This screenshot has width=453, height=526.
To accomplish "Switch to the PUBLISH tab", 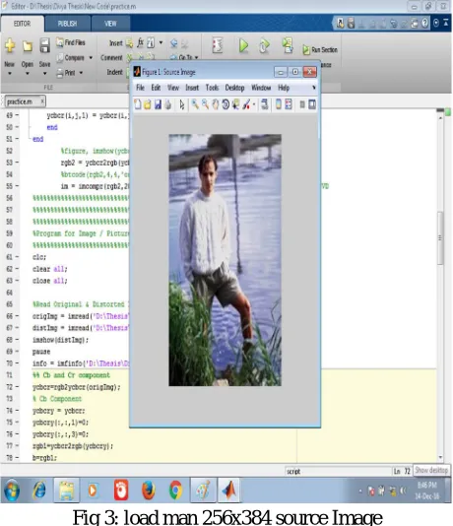I will [x=67, y=24].
